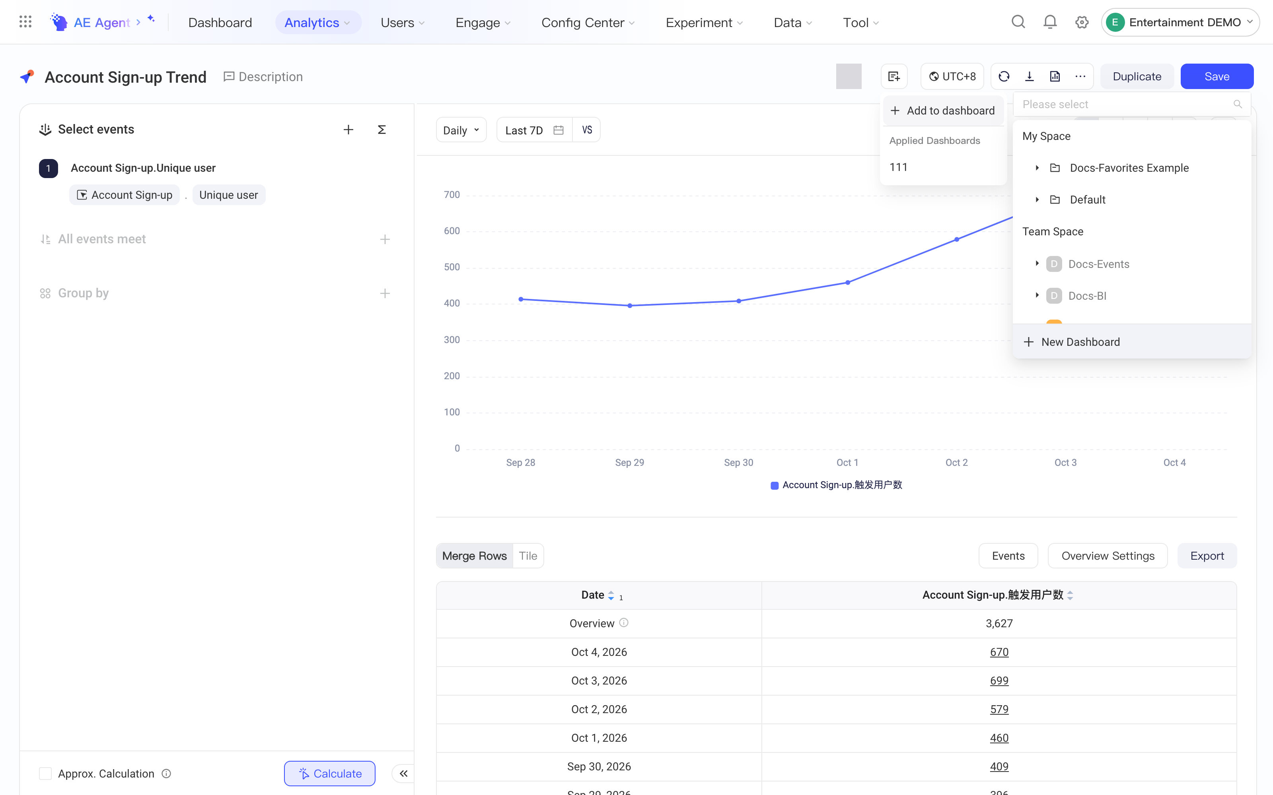Click the Save button
Viewport: 1273px width, 795px height.
pos(1217,77)
